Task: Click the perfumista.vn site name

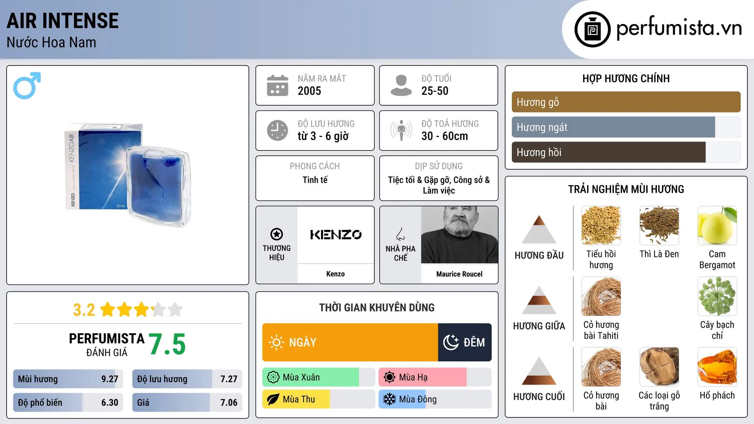Action: tap(679, 28)
